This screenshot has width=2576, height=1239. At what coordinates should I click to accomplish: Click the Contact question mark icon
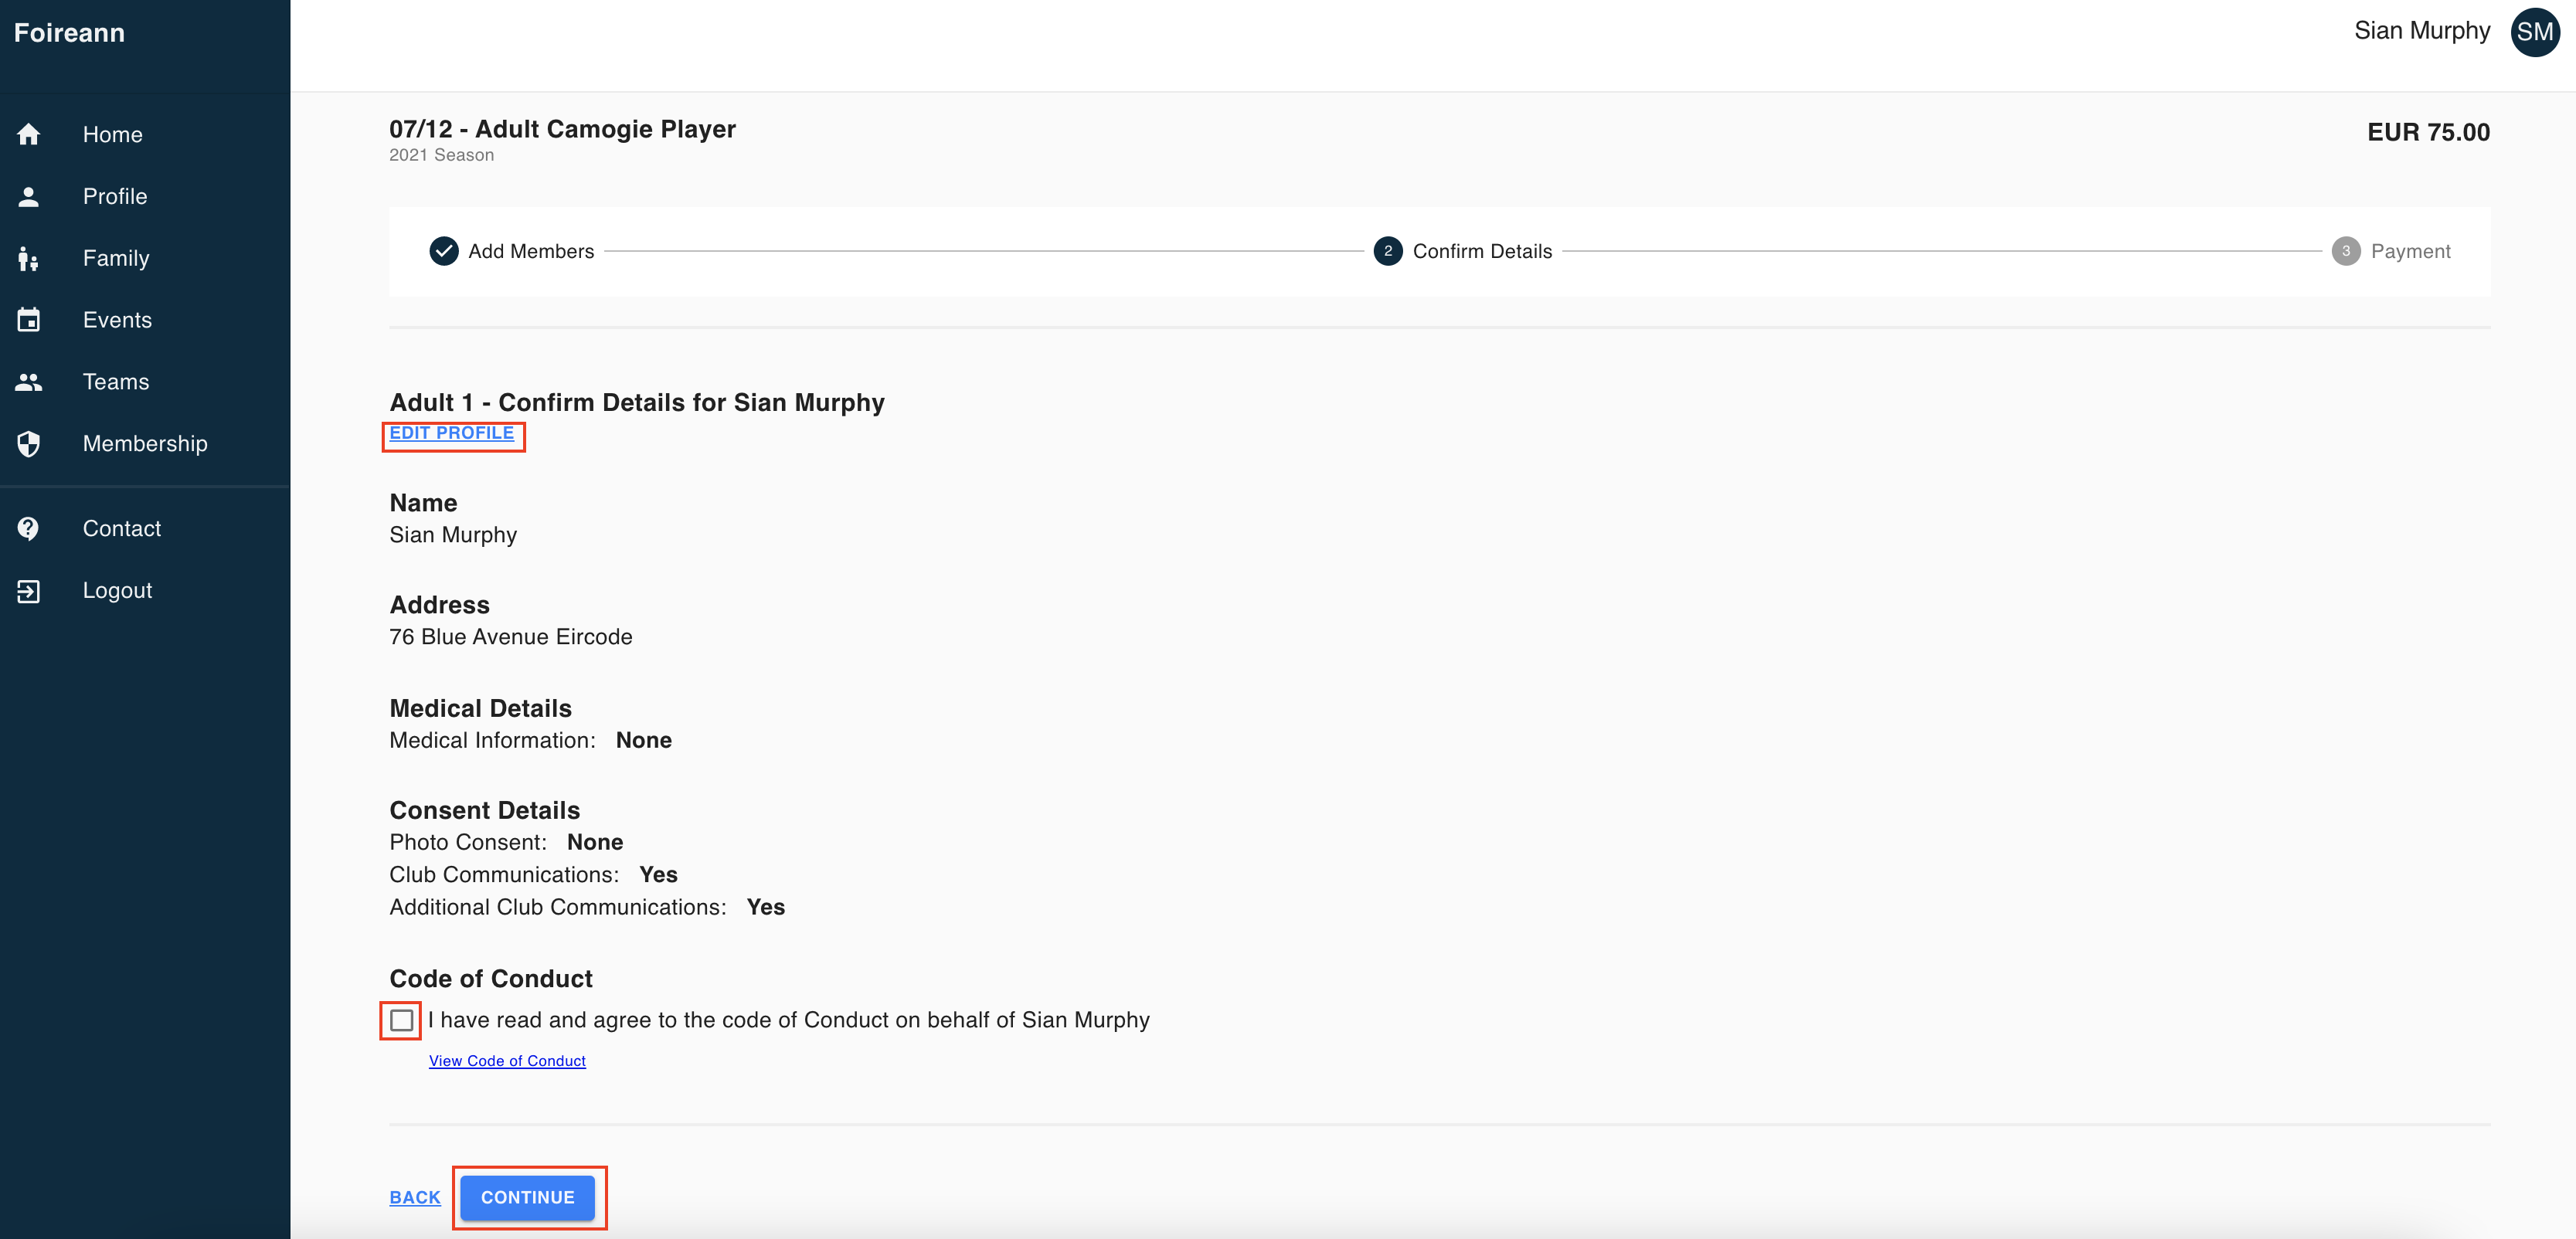pyautogui.click(x=28, y=528)
